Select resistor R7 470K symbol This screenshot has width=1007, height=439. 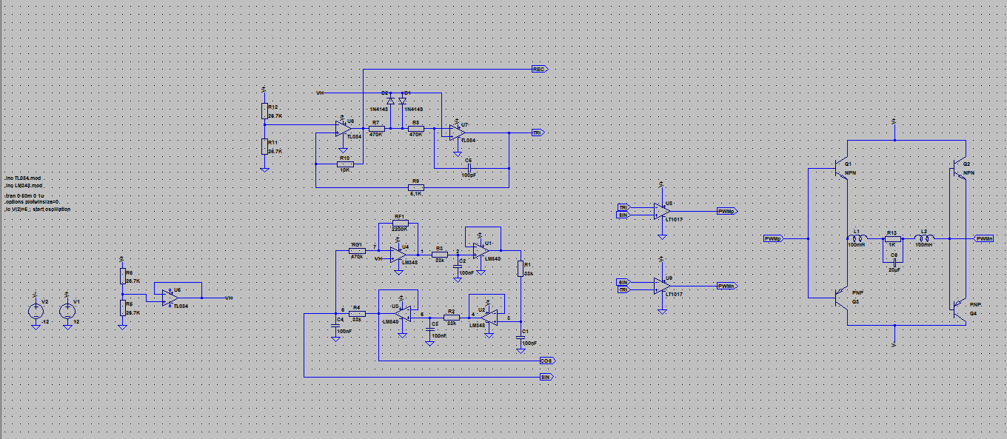377,127
